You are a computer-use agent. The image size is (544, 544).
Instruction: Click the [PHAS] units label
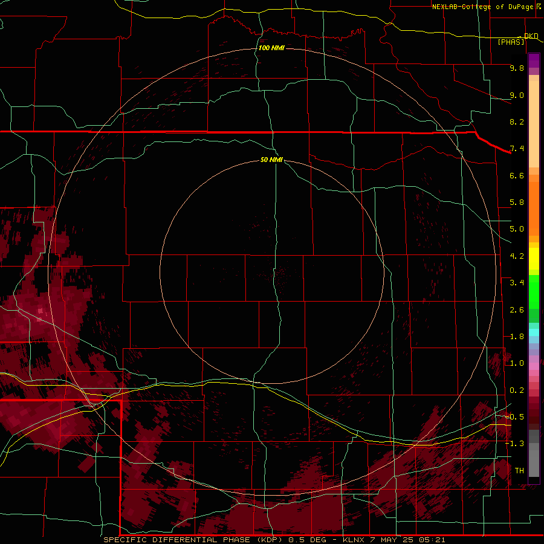511,42
